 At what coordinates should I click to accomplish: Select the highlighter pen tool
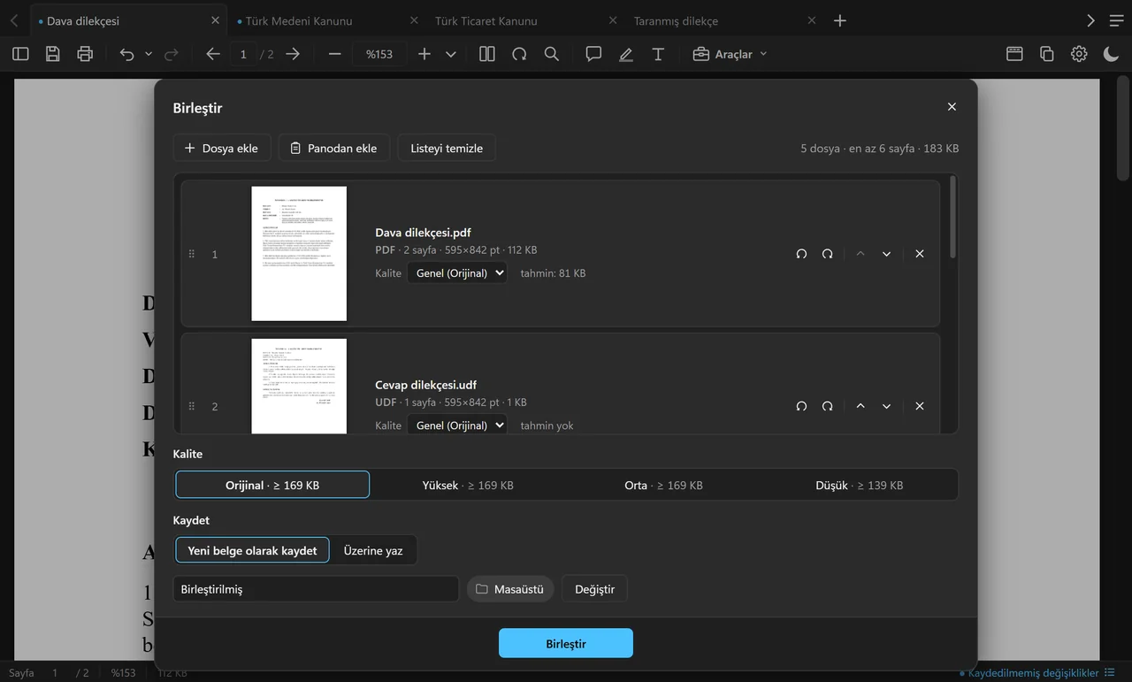tap(626, 54)
